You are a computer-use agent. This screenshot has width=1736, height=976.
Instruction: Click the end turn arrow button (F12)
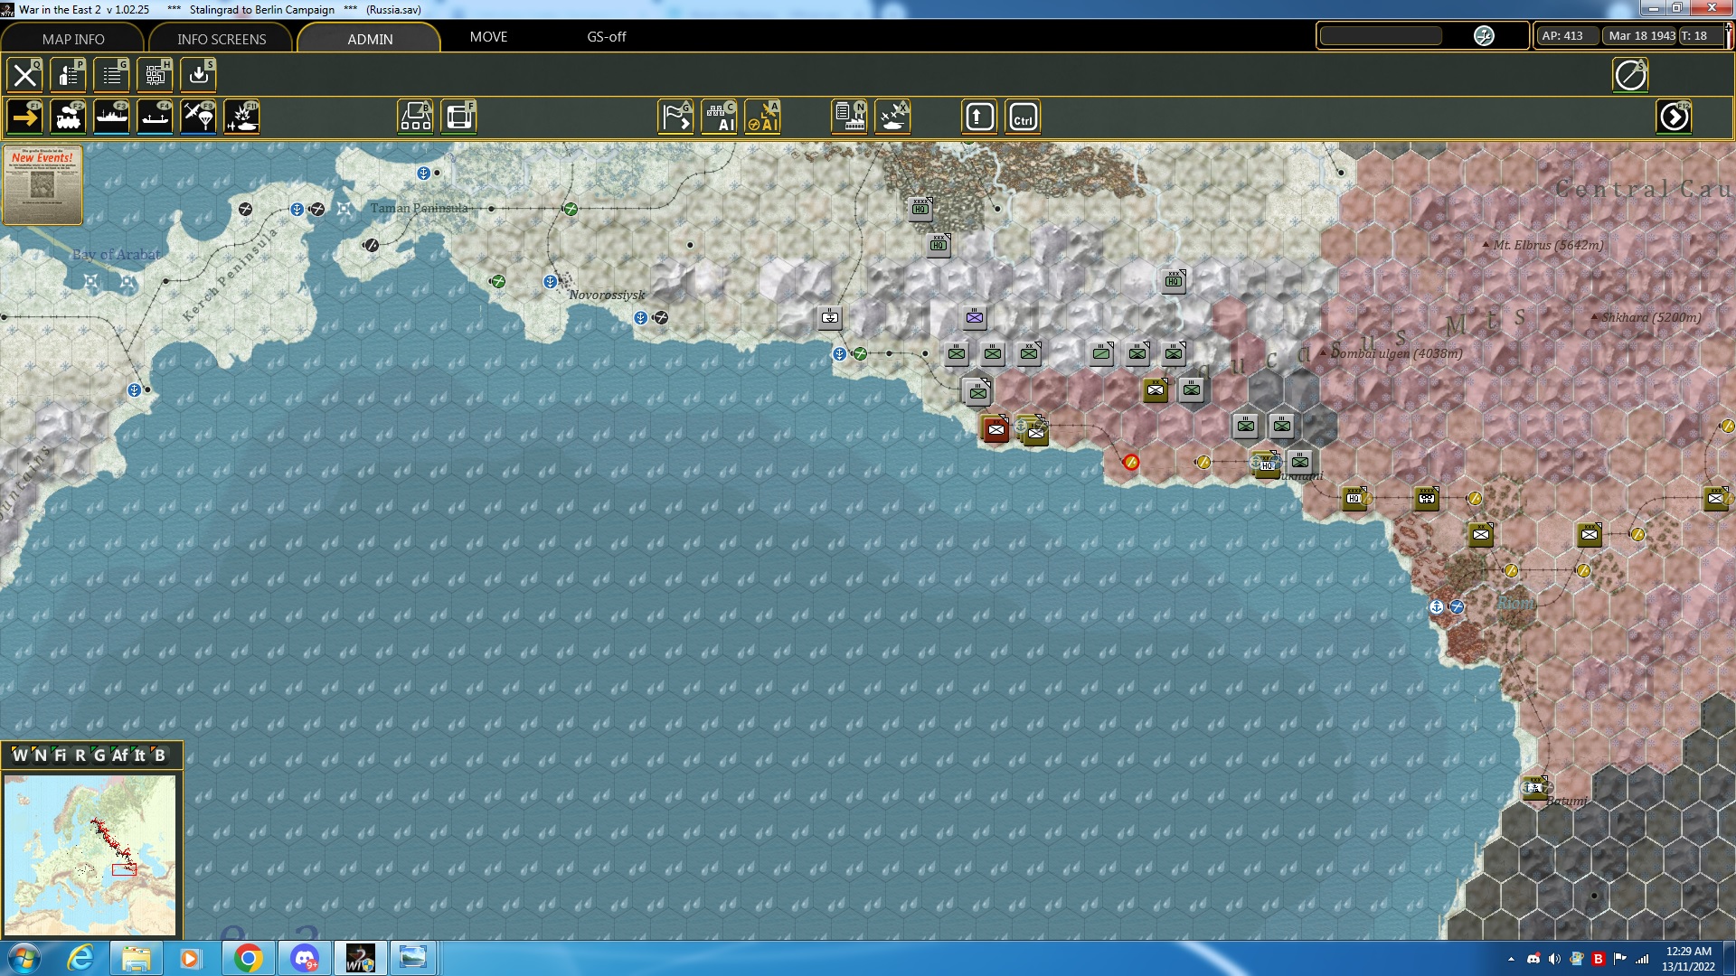pos(1674,117)
